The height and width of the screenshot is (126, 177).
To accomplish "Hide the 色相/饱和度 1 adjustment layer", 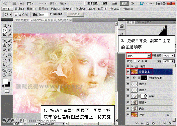I will click(128, 78).
